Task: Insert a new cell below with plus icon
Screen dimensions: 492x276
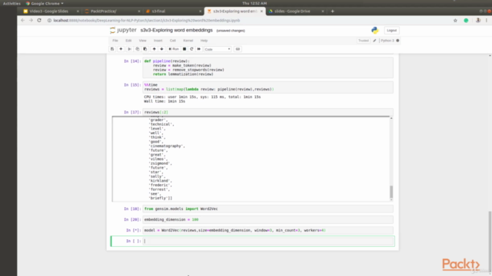Action: (121, 49)
